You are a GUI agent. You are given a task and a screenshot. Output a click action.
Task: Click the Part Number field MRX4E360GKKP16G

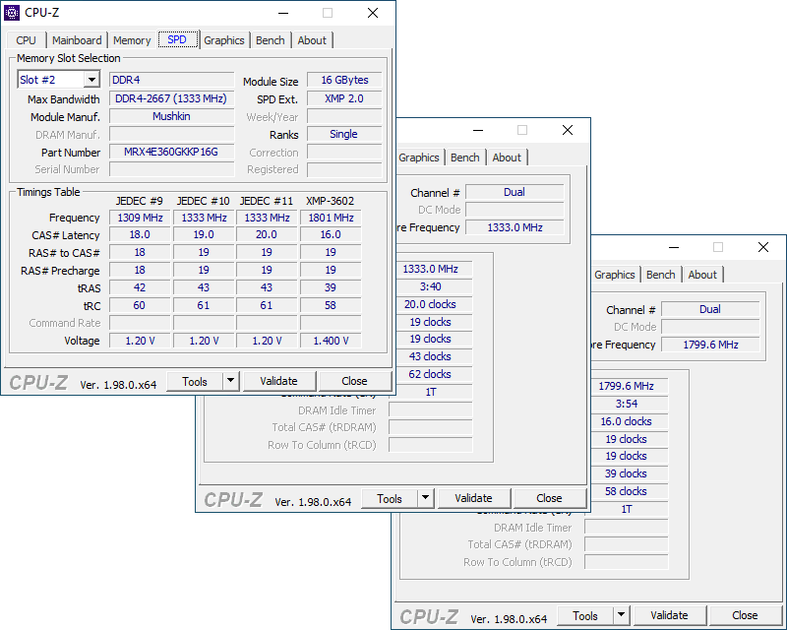pos(171,152)
